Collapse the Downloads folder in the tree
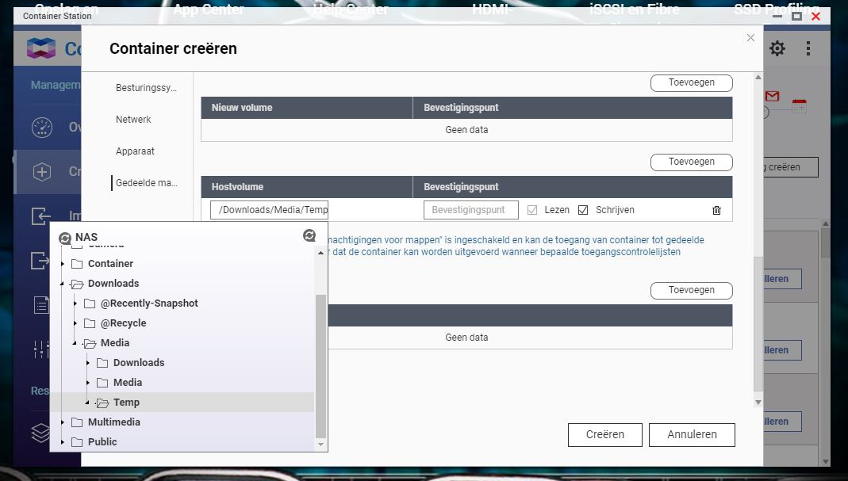Viewport: 848px width, 481px height. (x=63, y=283)
